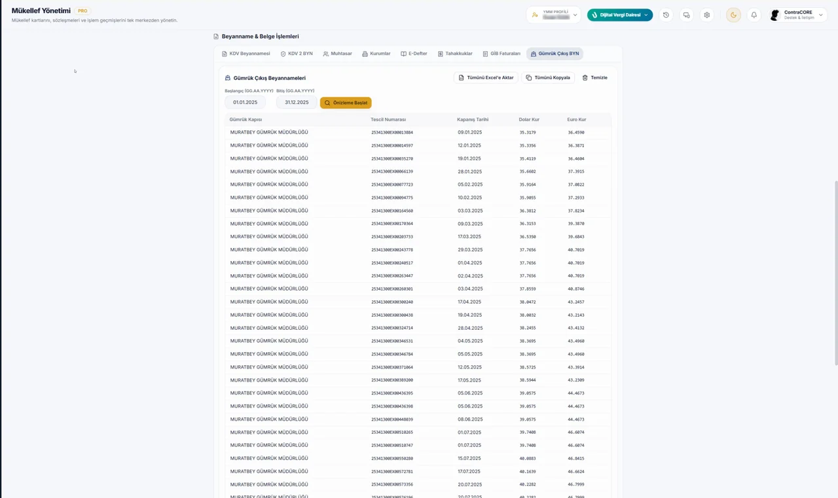The width and height of the screenshot is (838, 498).
Task: Click the PRO badge next to title
Action: click(82, 11)
